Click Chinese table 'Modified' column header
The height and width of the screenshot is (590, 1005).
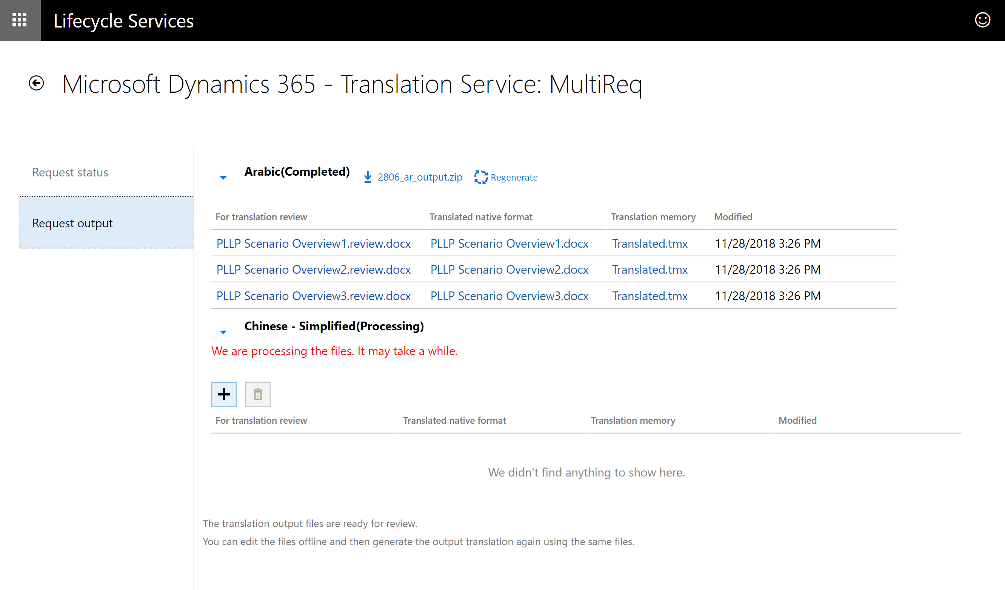click(797, 420)
